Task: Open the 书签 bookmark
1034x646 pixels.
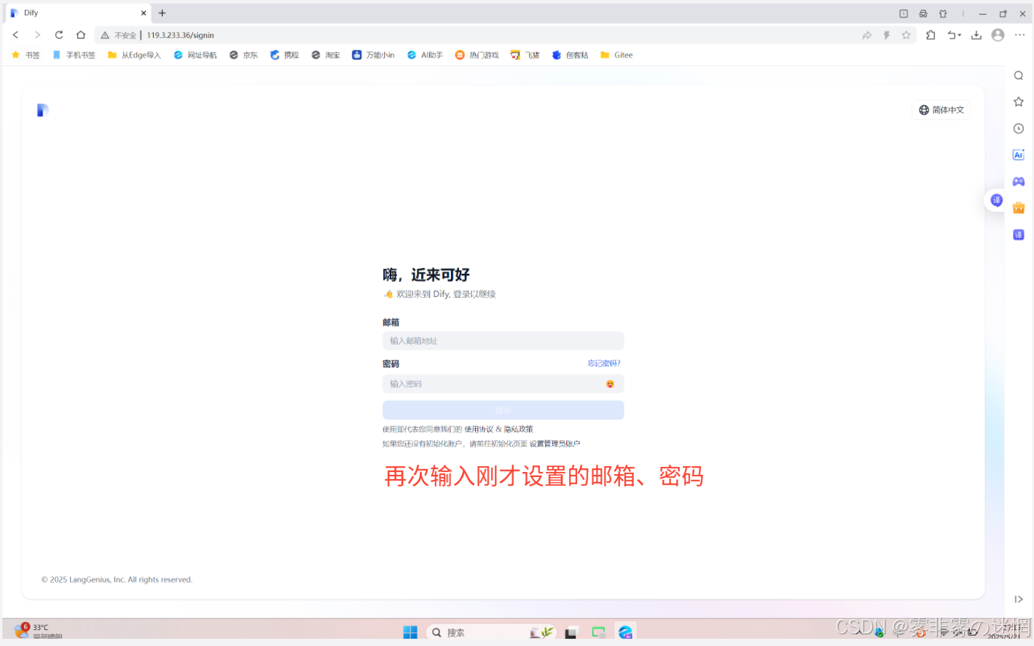Action: 26,55
